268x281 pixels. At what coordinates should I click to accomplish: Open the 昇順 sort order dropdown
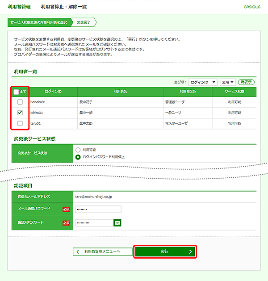tap(227, 82)
